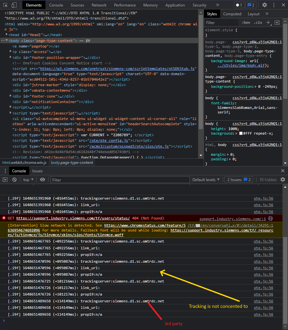Screen dimensions: 288x330
Task: Click the white background color swatch
Action: point(241,133)
